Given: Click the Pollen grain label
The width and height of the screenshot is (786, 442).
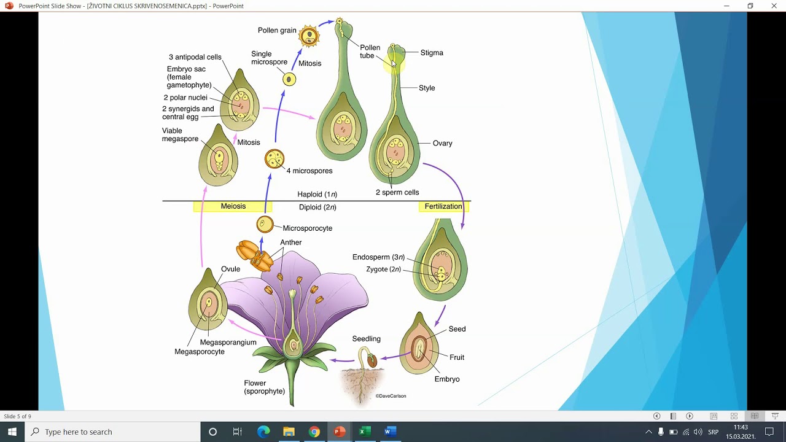Looking at the screenshot, I should [x=277, y=30].
